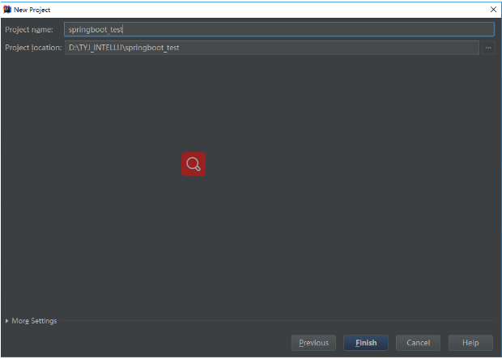The width and height of the screenshot is (502, 359).
Task: Click the Project location label
Action: click(33, 48)
